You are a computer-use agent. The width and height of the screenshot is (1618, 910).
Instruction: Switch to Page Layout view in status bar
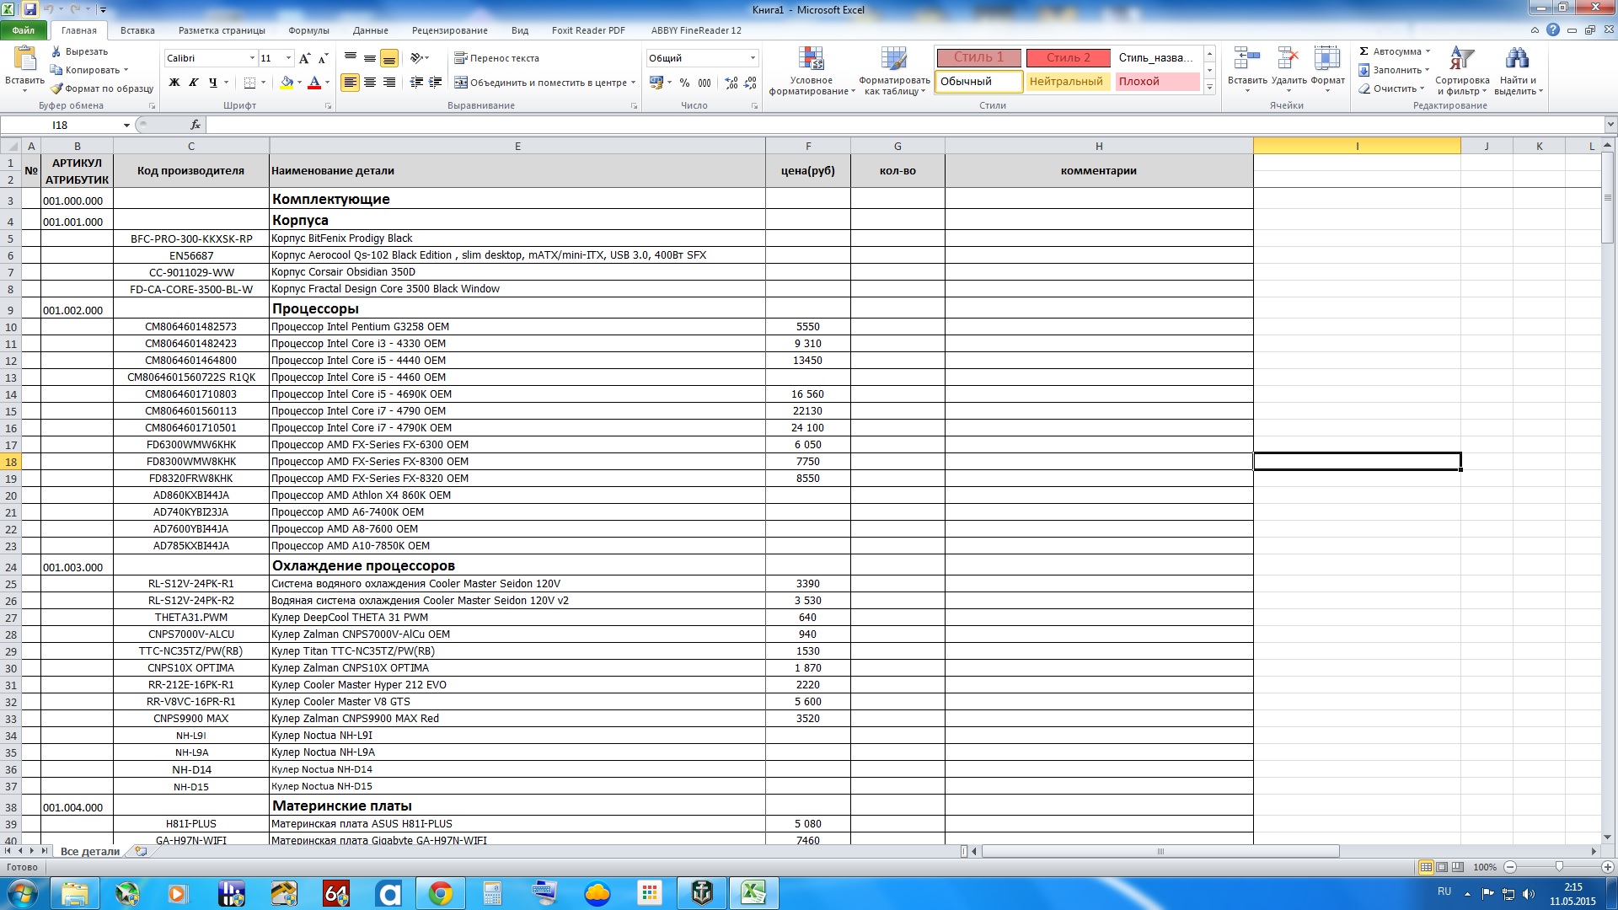coord(1442,867)
